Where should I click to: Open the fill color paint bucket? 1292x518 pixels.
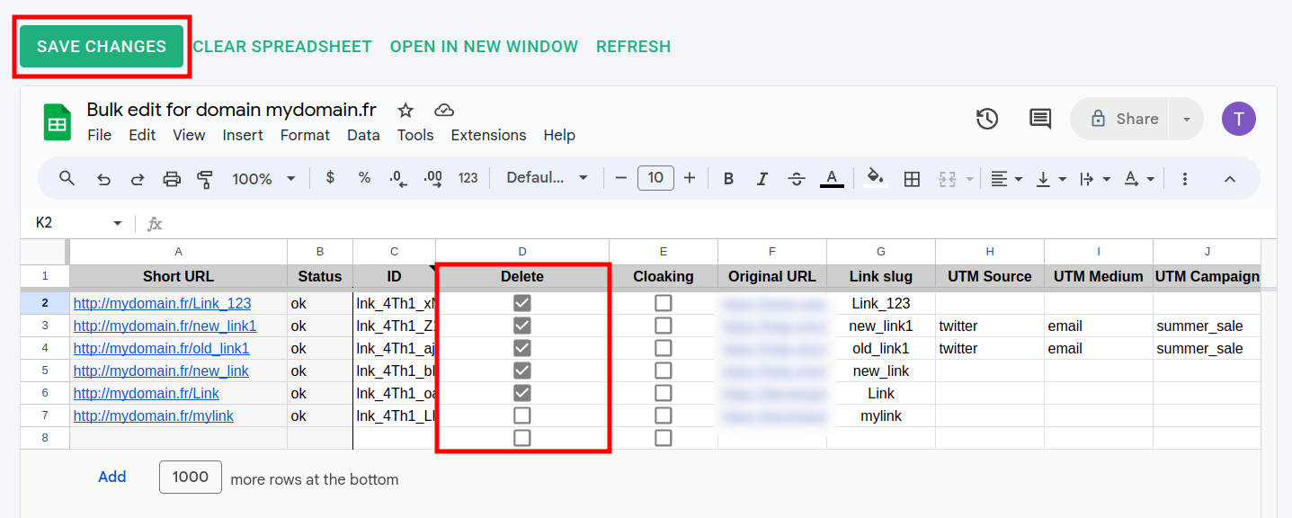click(x=875, y=178)
